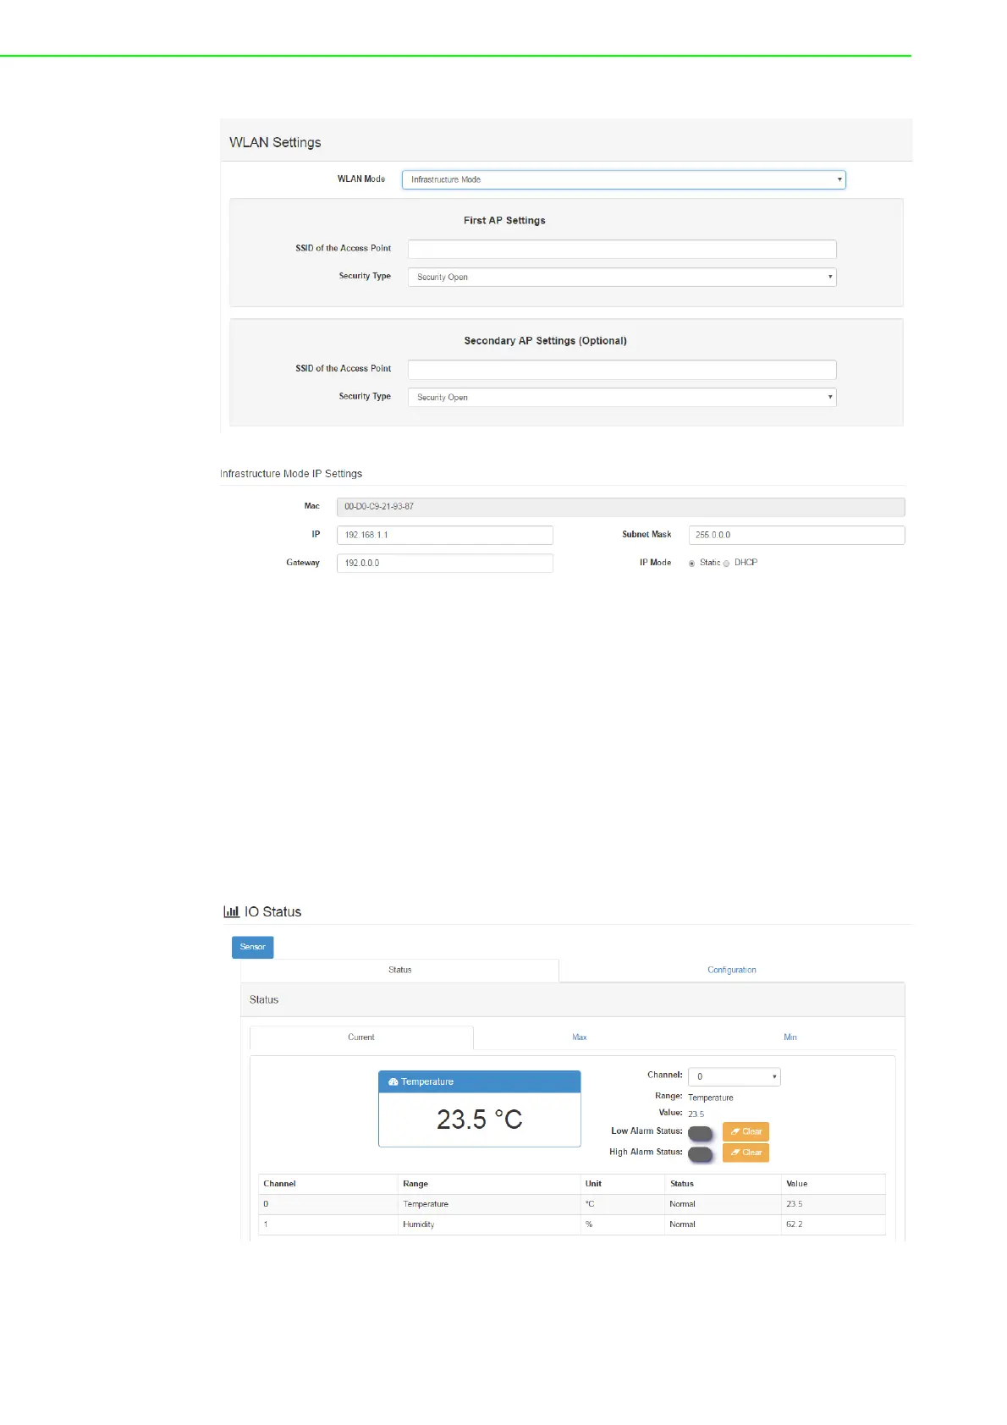1007x1425 pixels.
Task: Switch to the Configuration tab
Action: click(731, 971)
